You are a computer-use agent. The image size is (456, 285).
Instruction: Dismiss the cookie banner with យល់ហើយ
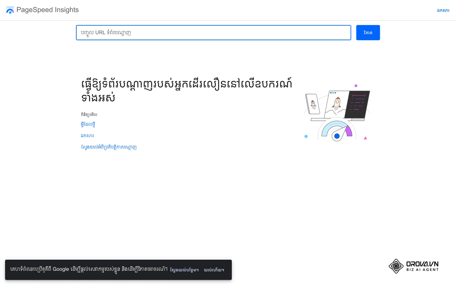coord(214,270)
